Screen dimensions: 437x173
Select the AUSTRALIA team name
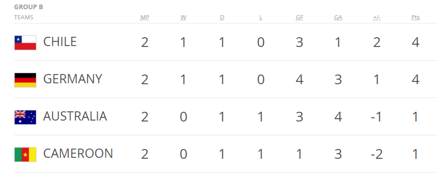(75, 116)
